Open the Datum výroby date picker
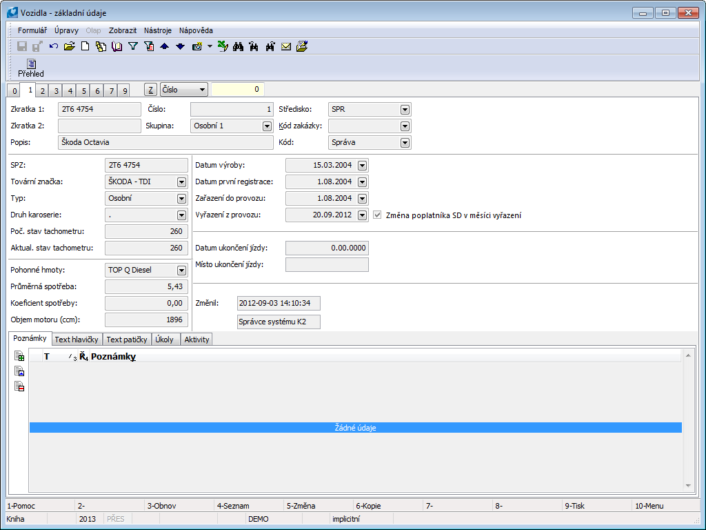 (x=362, y=166)
